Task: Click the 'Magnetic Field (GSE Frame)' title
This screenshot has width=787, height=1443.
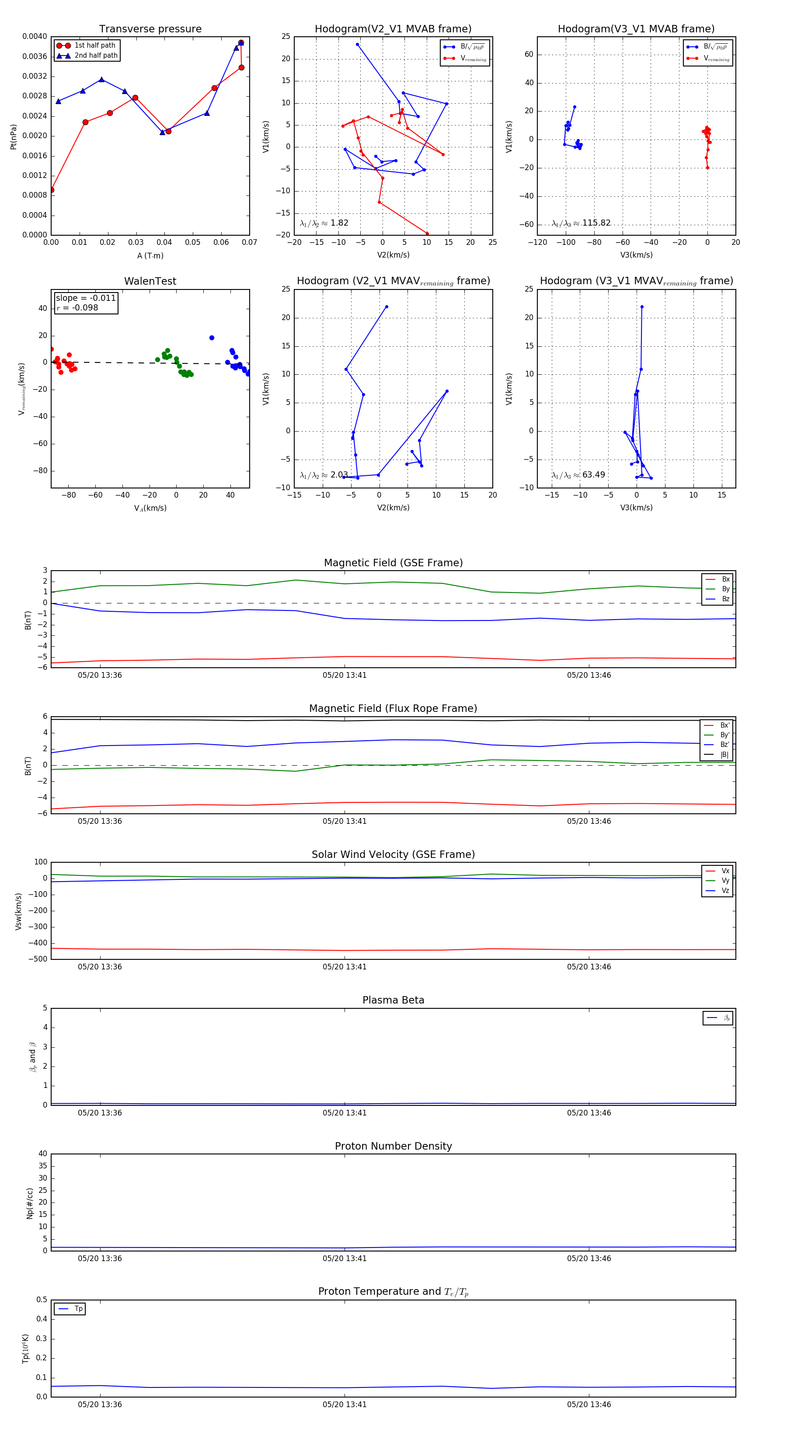Action: click(393, 563)
